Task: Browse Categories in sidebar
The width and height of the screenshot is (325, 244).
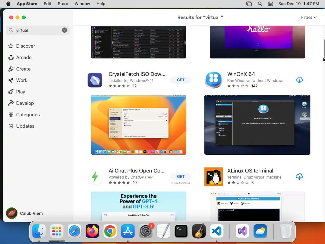Action: click(x=24, y=114)
